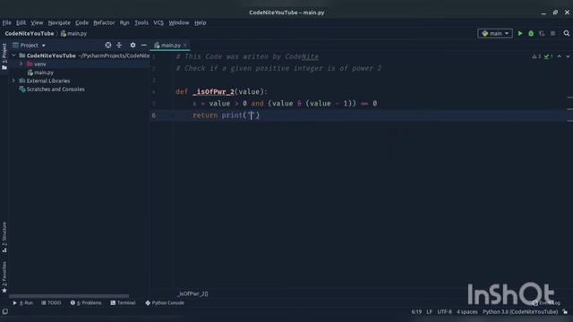Open the VCS menu
This screenshot has width=573, height=322.
pos(158,22)
